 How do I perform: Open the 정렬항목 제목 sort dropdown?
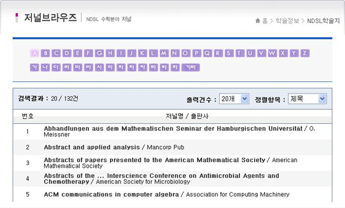pyautogui.click(x=308, y=99)
